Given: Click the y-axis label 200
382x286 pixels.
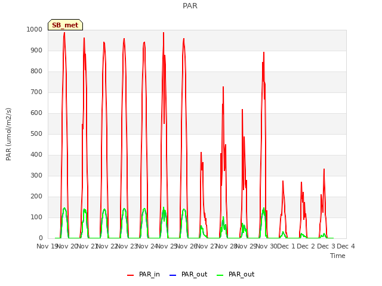Looking at the screenshot, I should pos(36,197).
